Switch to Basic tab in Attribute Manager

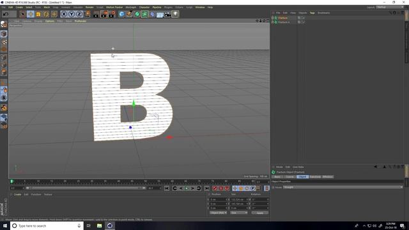point(277,177)
